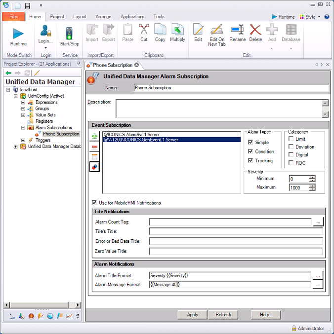334x334 pixels.
Task: Open the Login dropdown arrow
Action: (45, 48)
